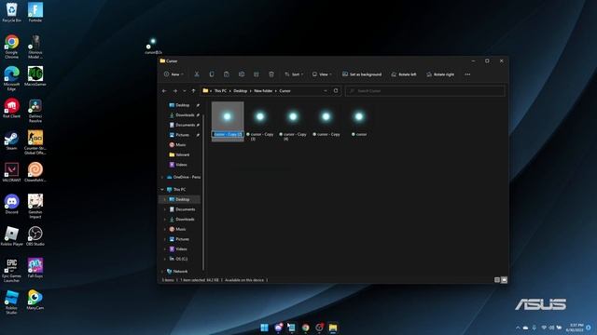Go up one folder level

point(193,91)
